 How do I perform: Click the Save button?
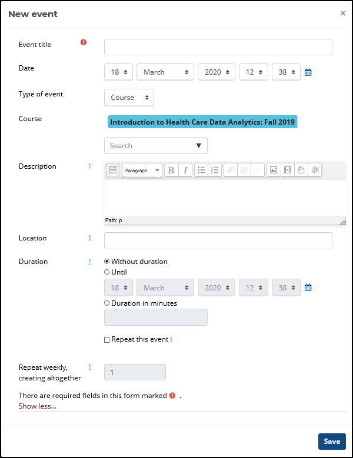332,442
